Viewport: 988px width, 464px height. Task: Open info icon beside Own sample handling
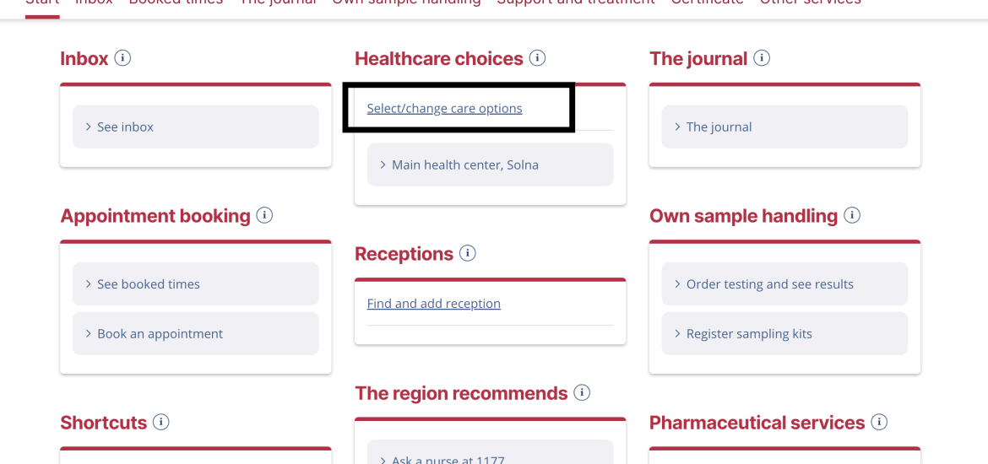(x=851, y=215)
